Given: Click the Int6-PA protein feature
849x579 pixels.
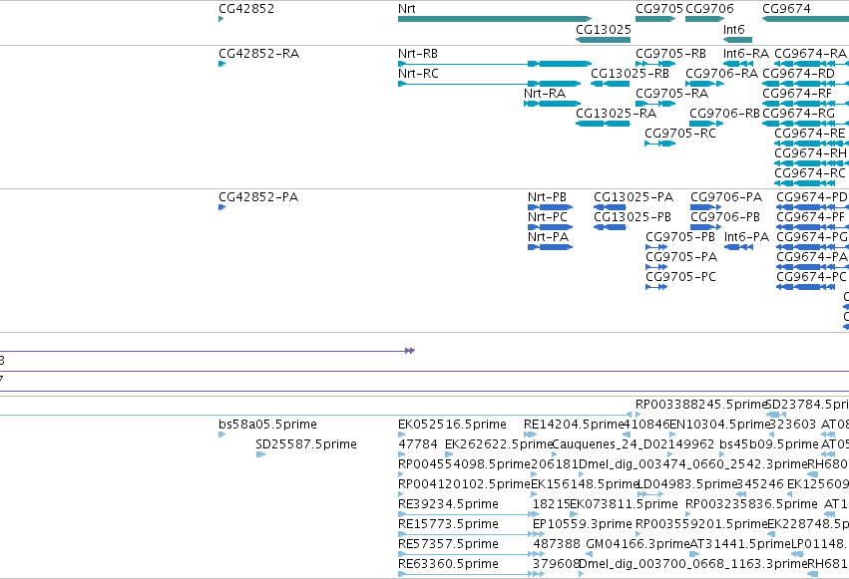Looking at the screenshot, I should pyautogui.click(x=738, y=247).
